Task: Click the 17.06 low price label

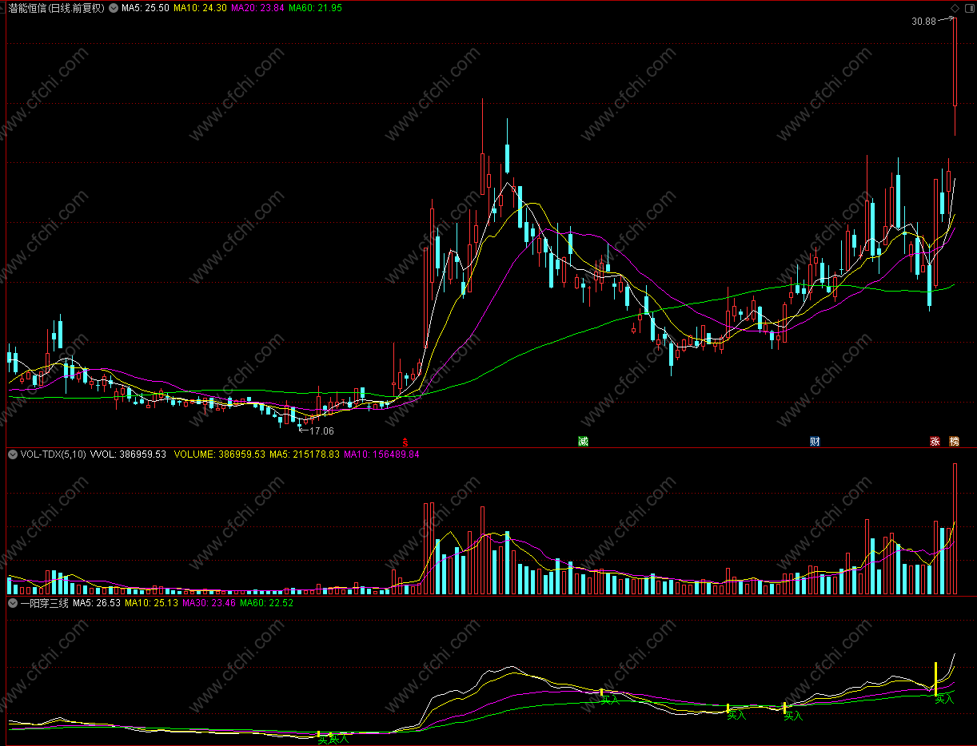Action: coord(321,431)
